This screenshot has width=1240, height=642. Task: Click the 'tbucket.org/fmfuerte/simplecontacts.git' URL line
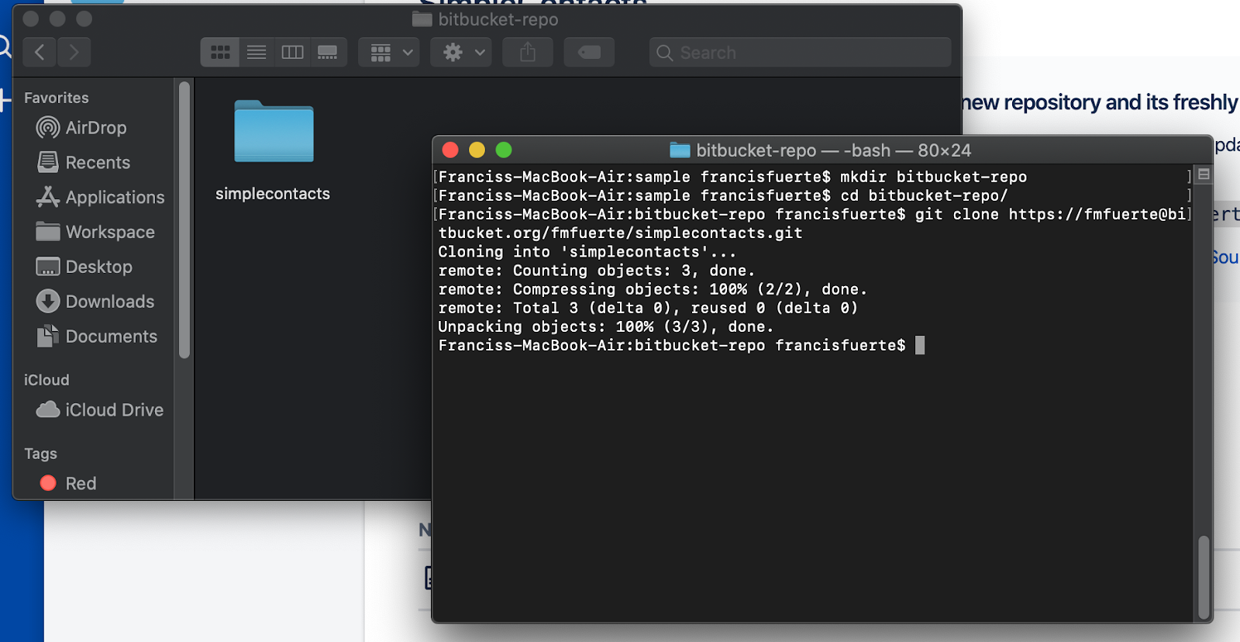(621, 233)
